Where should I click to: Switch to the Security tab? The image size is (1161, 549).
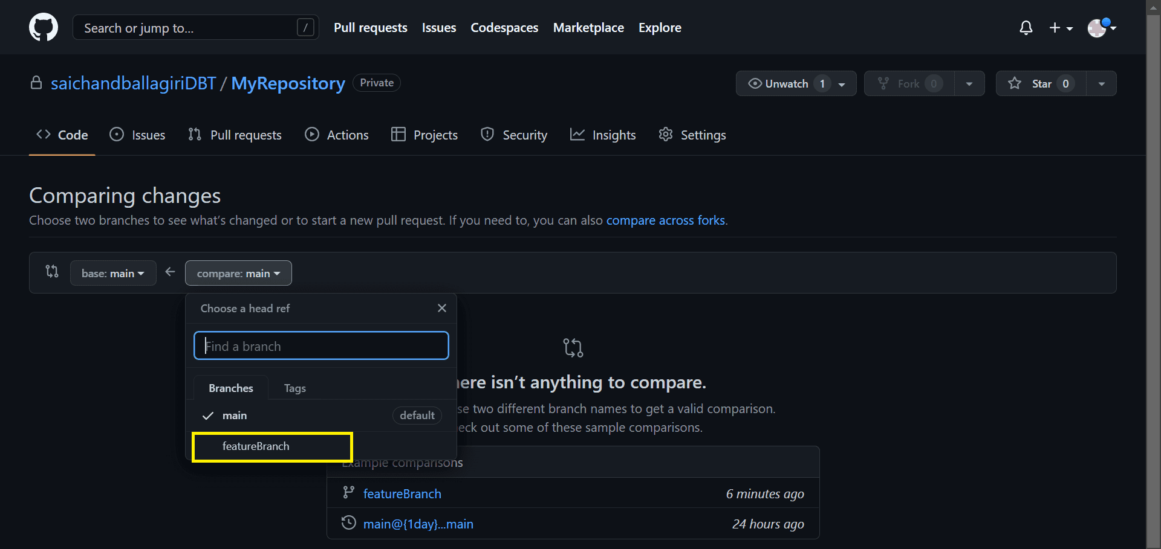click(x=514, y=135)
